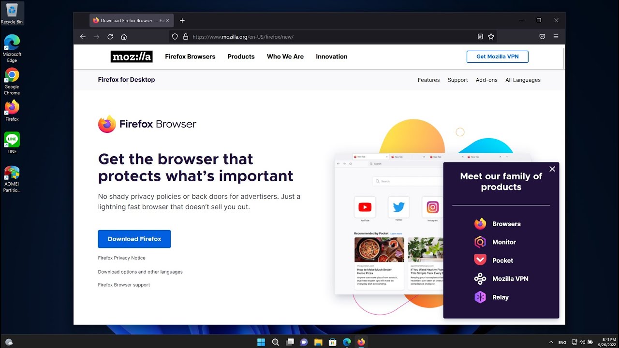The height and width of the screenshot is (348, 619).
Task: Click the padlock site security icon
Action: click(185, 37)
